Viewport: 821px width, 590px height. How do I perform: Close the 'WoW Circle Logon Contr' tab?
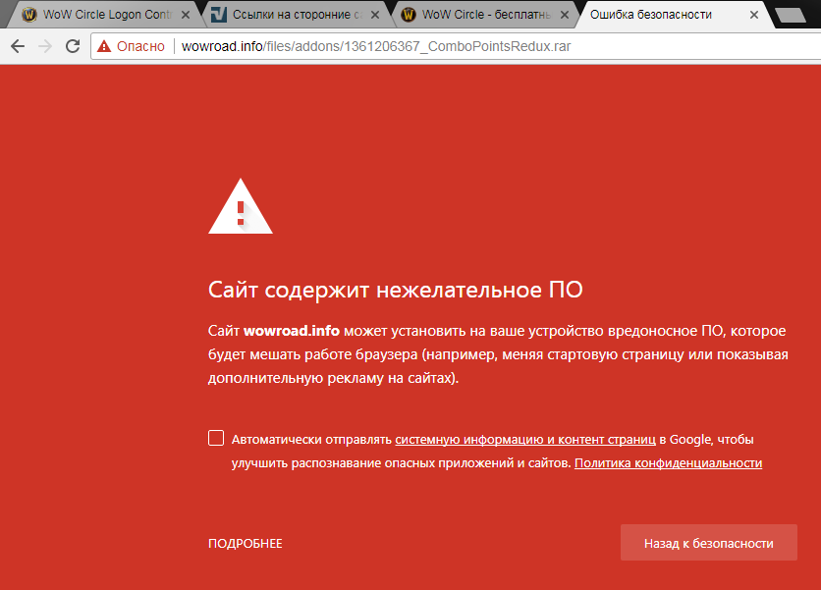click(186, 15)
